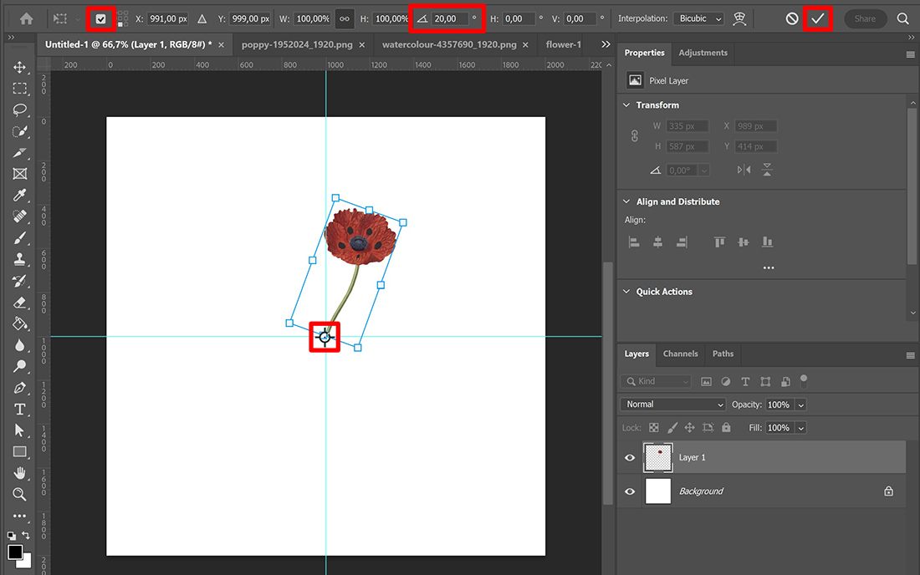Select the Clone Stamp tool
Image resolution: width=920 pixels, height=575 pixels.
19,259
